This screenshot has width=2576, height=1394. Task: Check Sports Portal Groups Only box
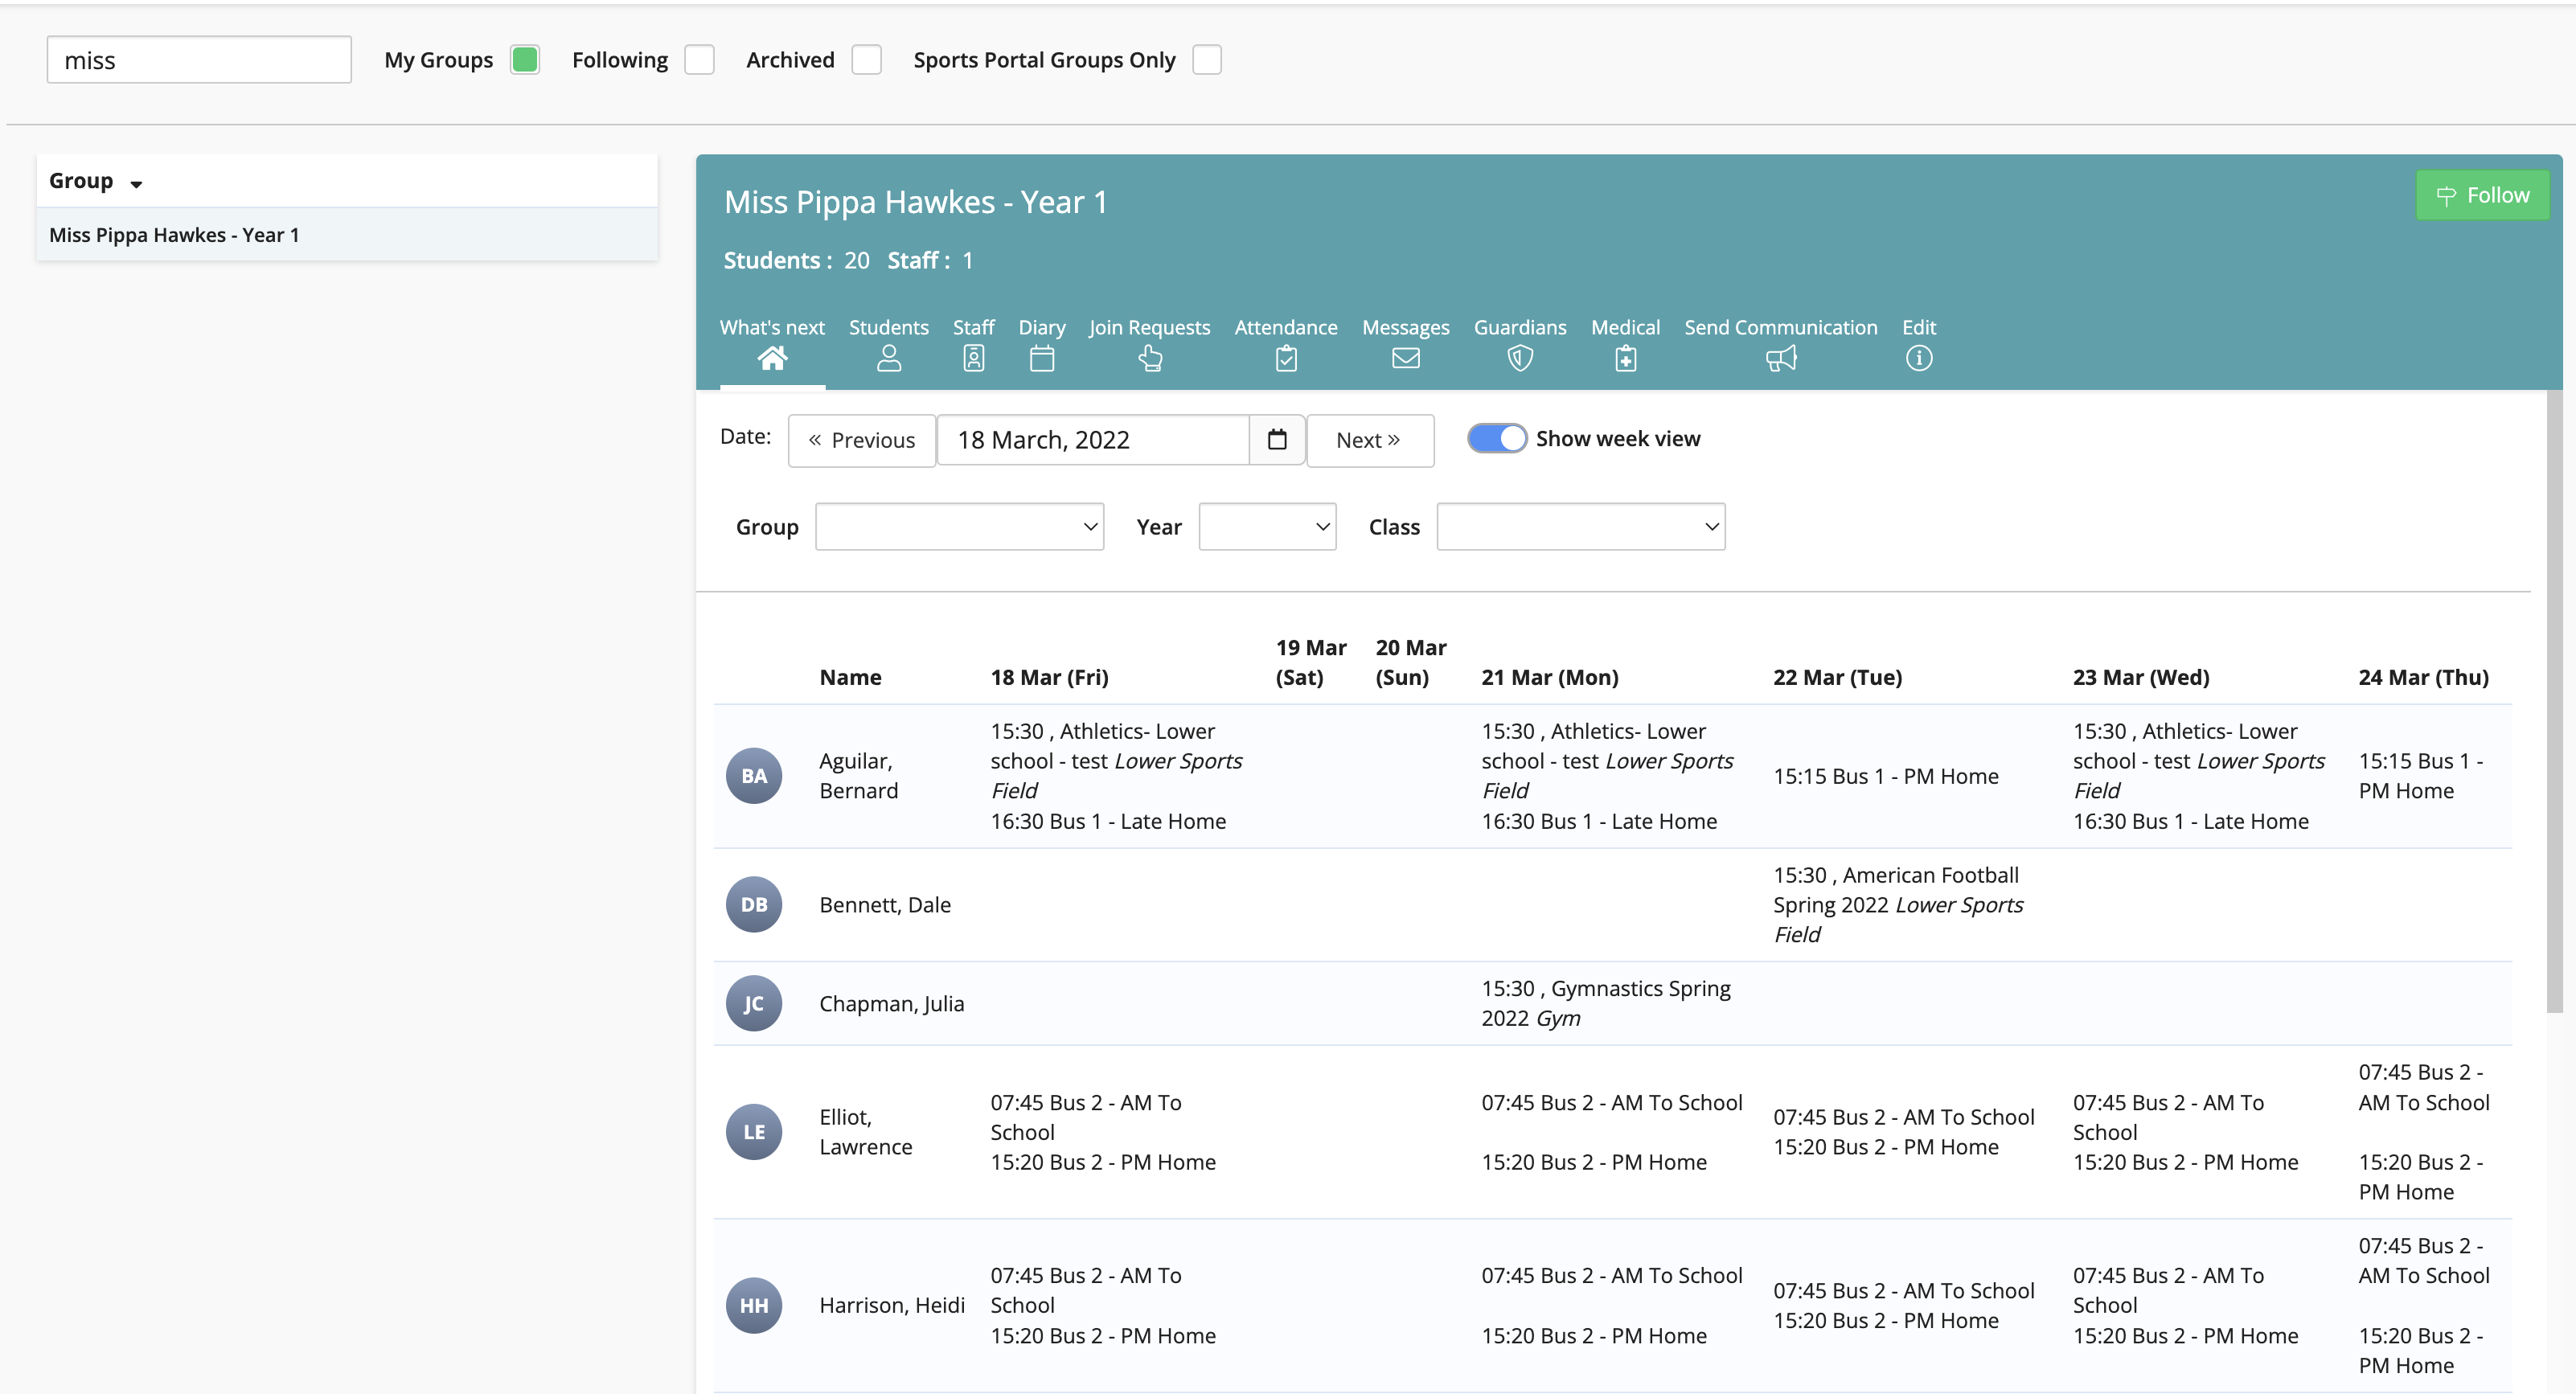[1207, 60]
